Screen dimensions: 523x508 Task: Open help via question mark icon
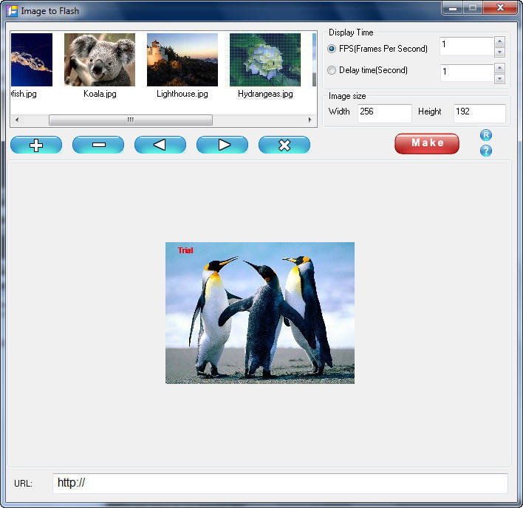tap(486, 151)
